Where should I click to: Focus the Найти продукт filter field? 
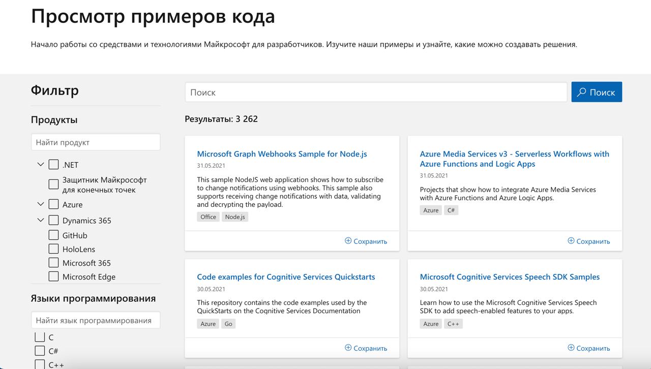click(96, 142)
